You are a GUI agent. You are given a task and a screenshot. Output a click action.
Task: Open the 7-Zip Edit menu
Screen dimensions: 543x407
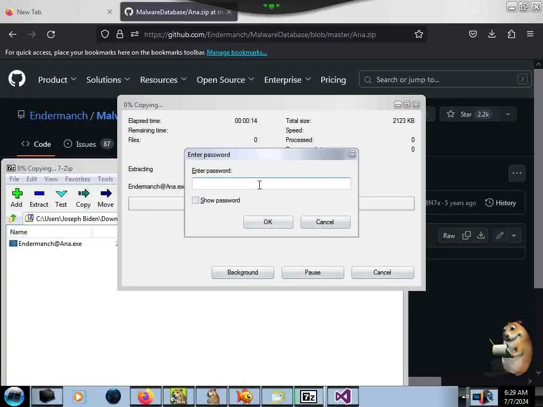(31, 179)
